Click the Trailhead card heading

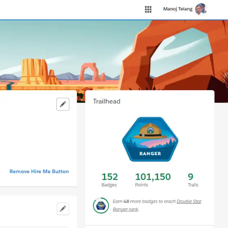pyautogui.click(x=107, y=101)
